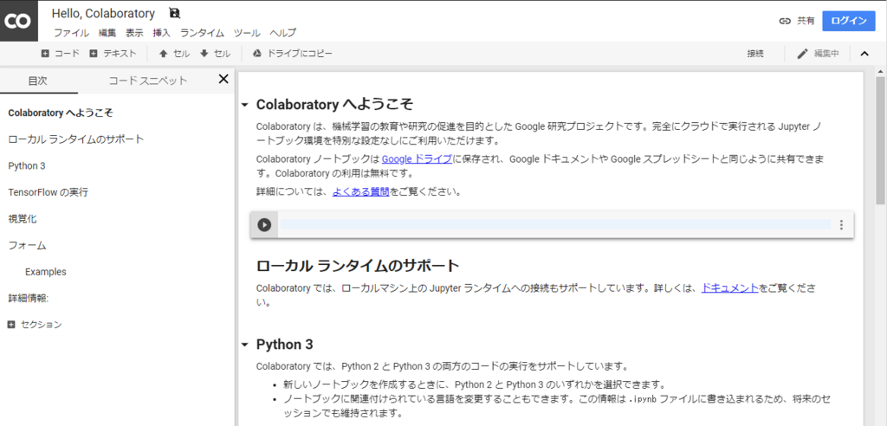Move cell up with the up-arrow セル

(x=174, y=54)
